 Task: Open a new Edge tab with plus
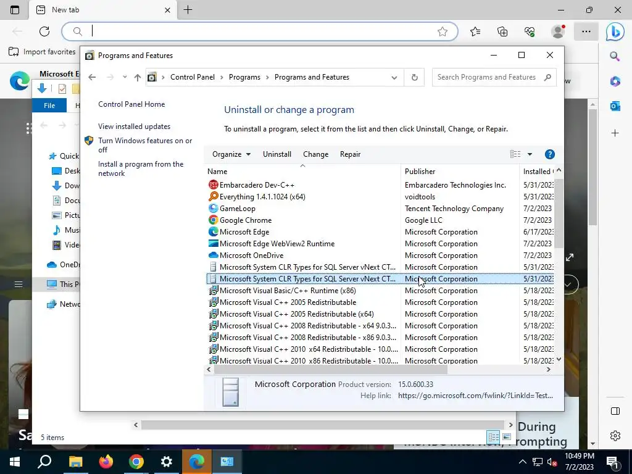pos(188,10)
